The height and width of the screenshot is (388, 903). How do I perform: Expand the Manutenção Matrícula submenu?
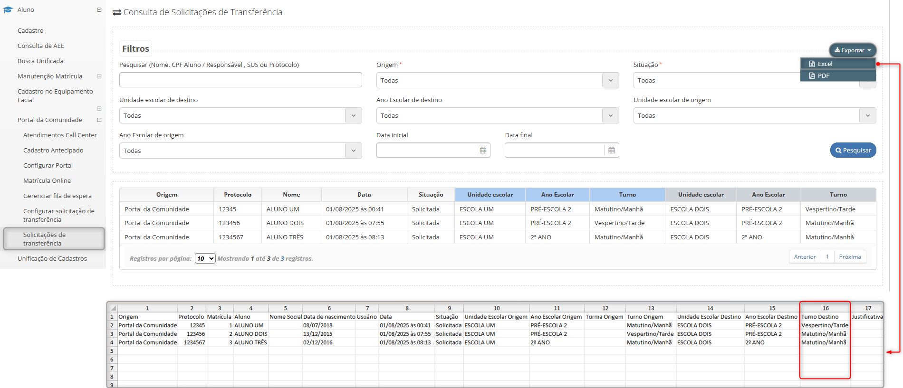click(x=99, y=76)
